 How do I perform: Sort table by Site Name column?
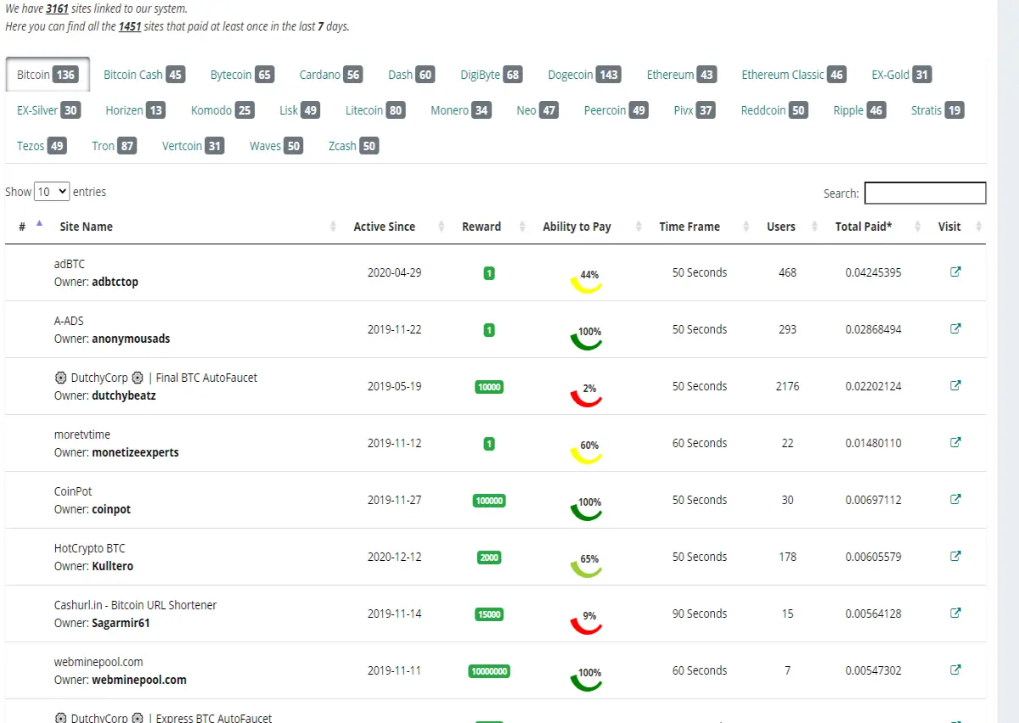coord(195,227)
